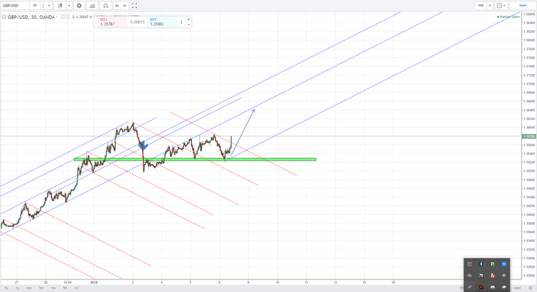
Task: Click the Save button
Action: point(522,6)
